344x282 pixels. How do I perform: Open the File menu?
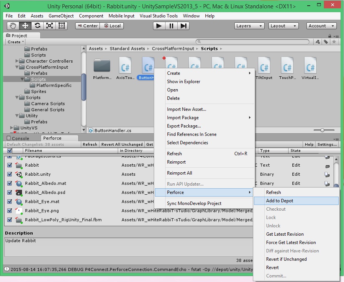tap(9, 16)
